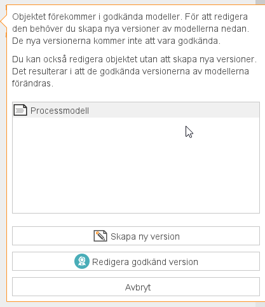This screenshot has width=265, height=307.
Task: Click the 'Objektet förekommer i godkända modeller' paragraph
Action: click(x=130, y=29)
